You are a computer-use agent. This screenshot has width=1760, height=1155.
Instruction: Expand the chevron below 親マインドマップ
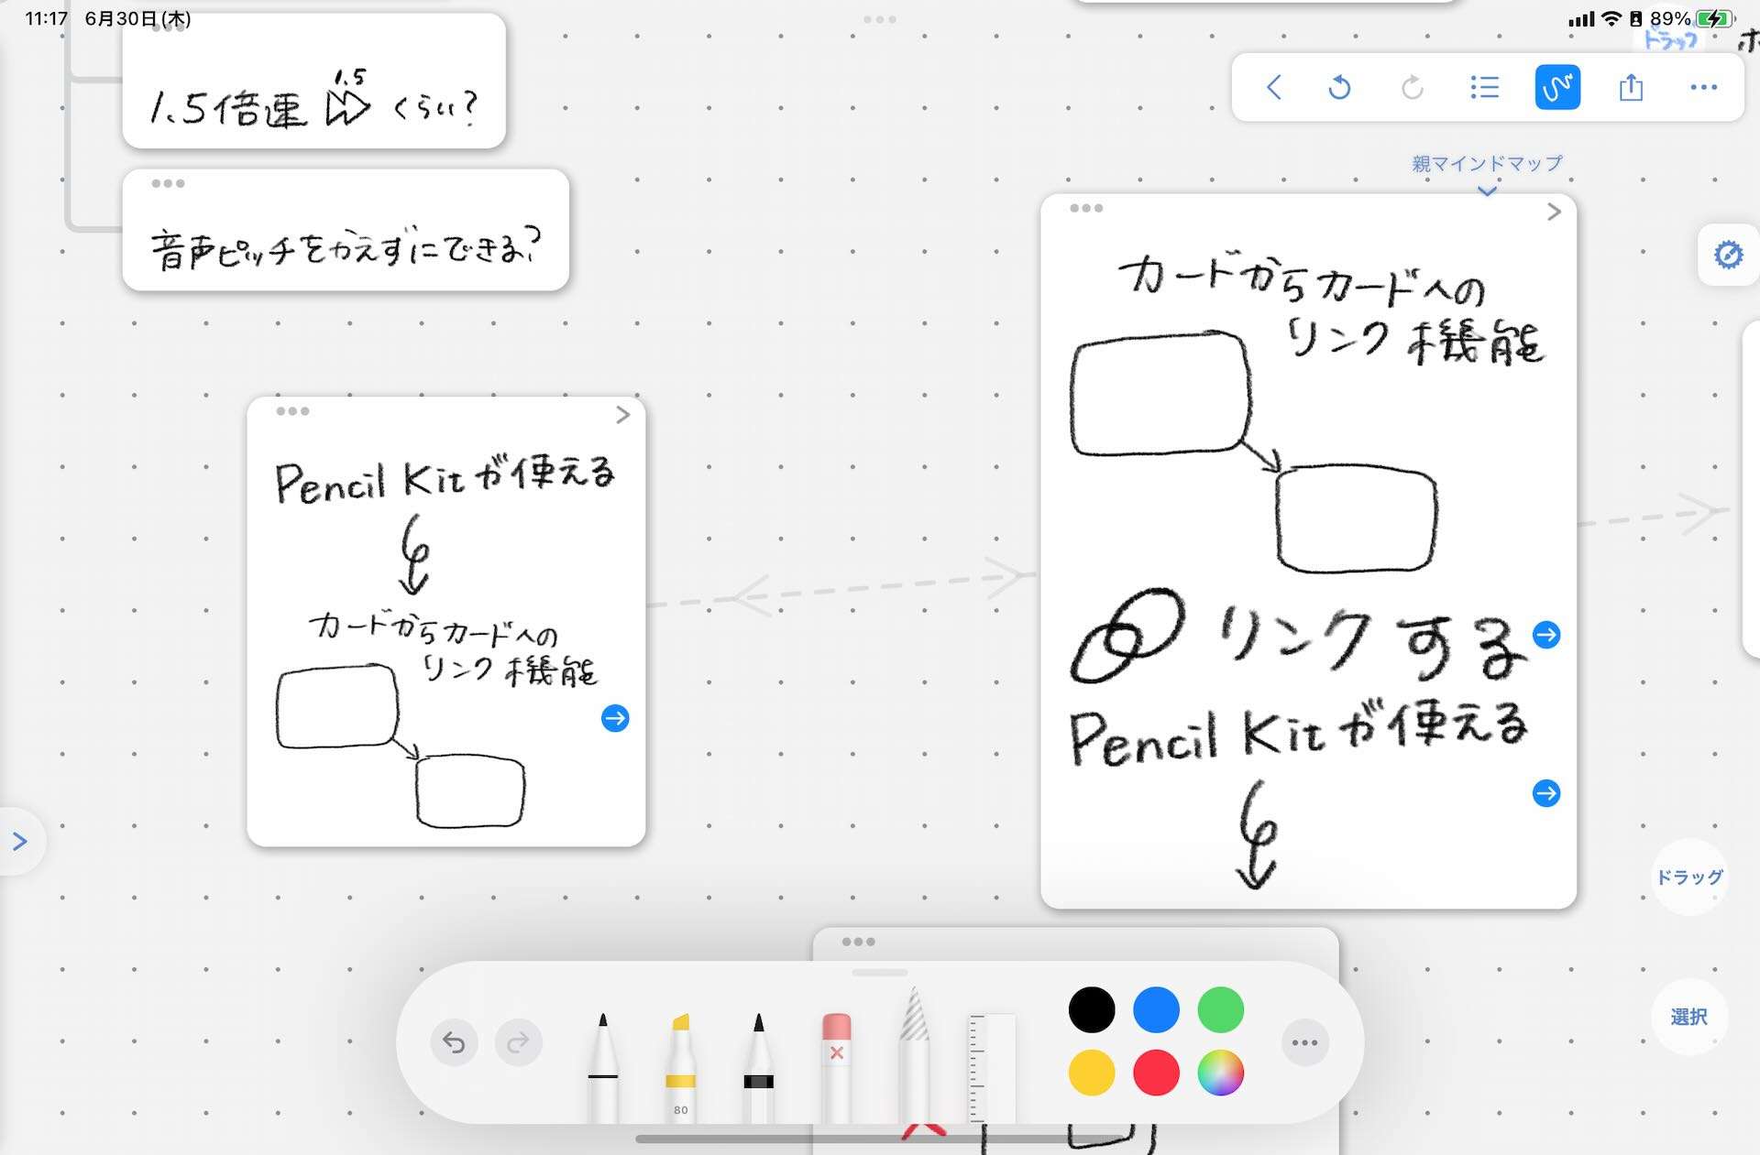pyautogui.click(x=1487, y=191)
